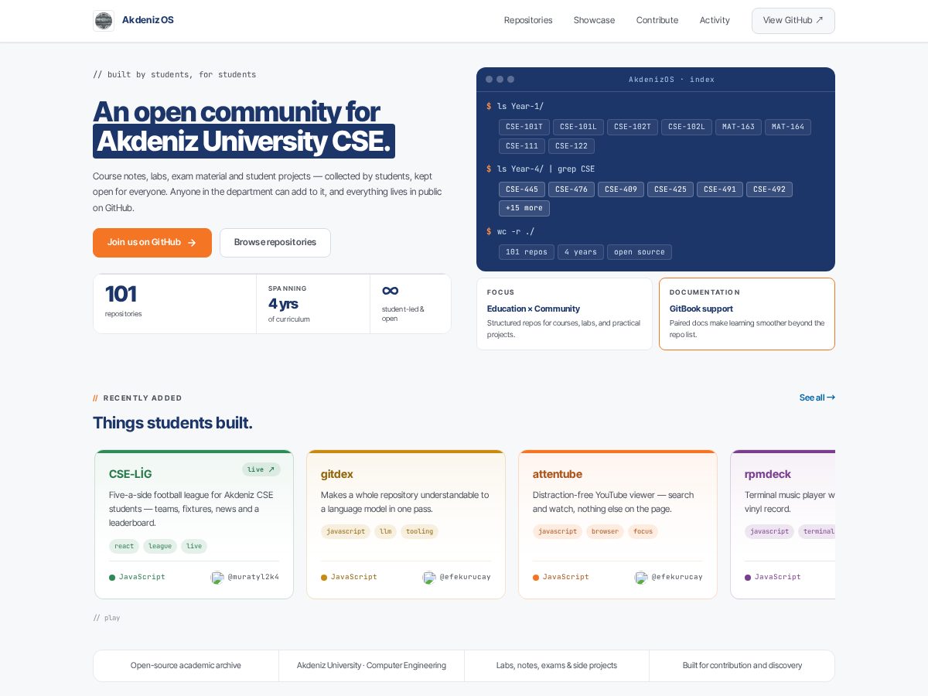Select CSE-425 course chip
928x696 pixels.
click(670, 189)
